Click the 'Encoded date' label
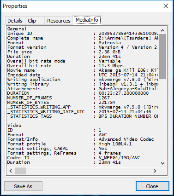174x196 pixels. point(24,75)
